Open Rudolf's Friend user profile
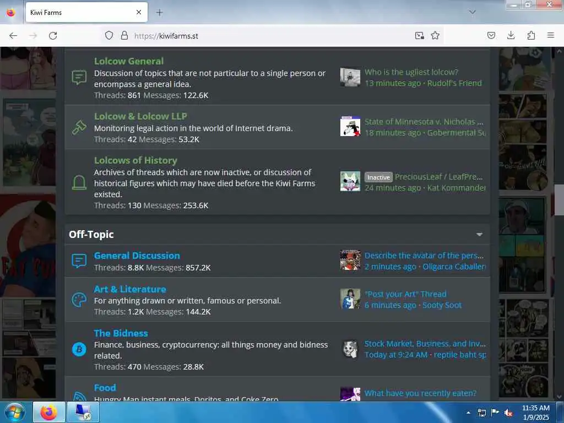564x423 pixels. pos(454,83)
